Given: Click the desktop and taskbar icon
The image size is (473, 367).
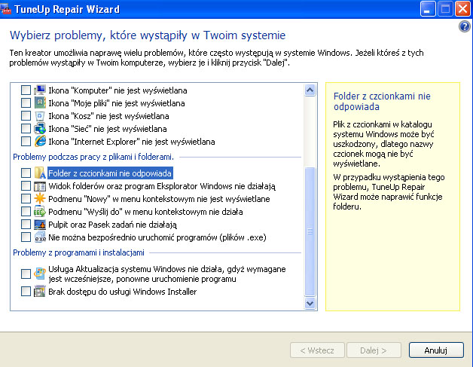Looking at the screenshot, I should pyautogui.click(x=41, y=225).
